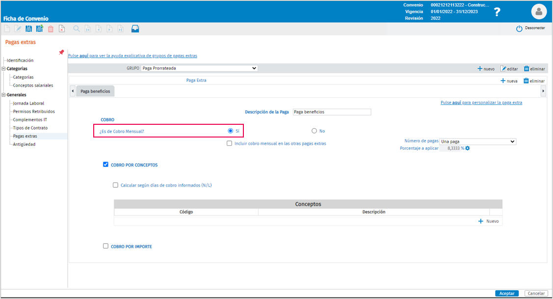Viewport: 553px width, 299px height.
Task: Select the 'Paga beneficios' tab
Action: point(95,91)
